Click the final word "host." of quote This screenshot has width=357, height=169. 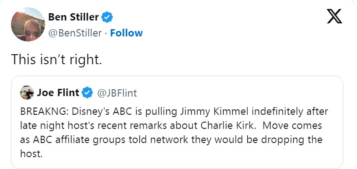[31, 154]
